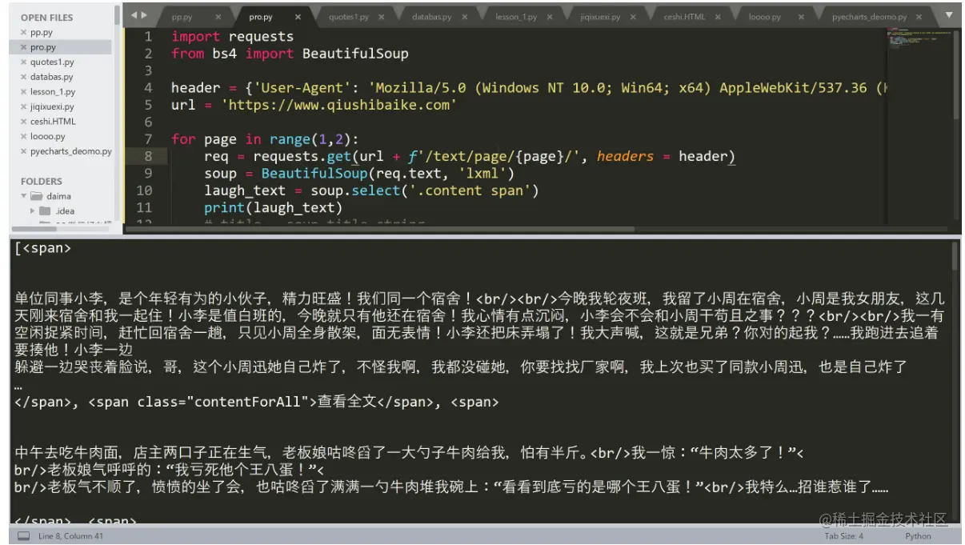Screen dimensions: 965x545
Task: Open the Python syntax selector
Action: pos(918,536)
